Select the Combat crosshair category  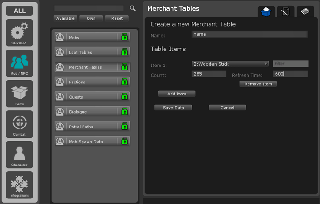(x=19, y=124)
